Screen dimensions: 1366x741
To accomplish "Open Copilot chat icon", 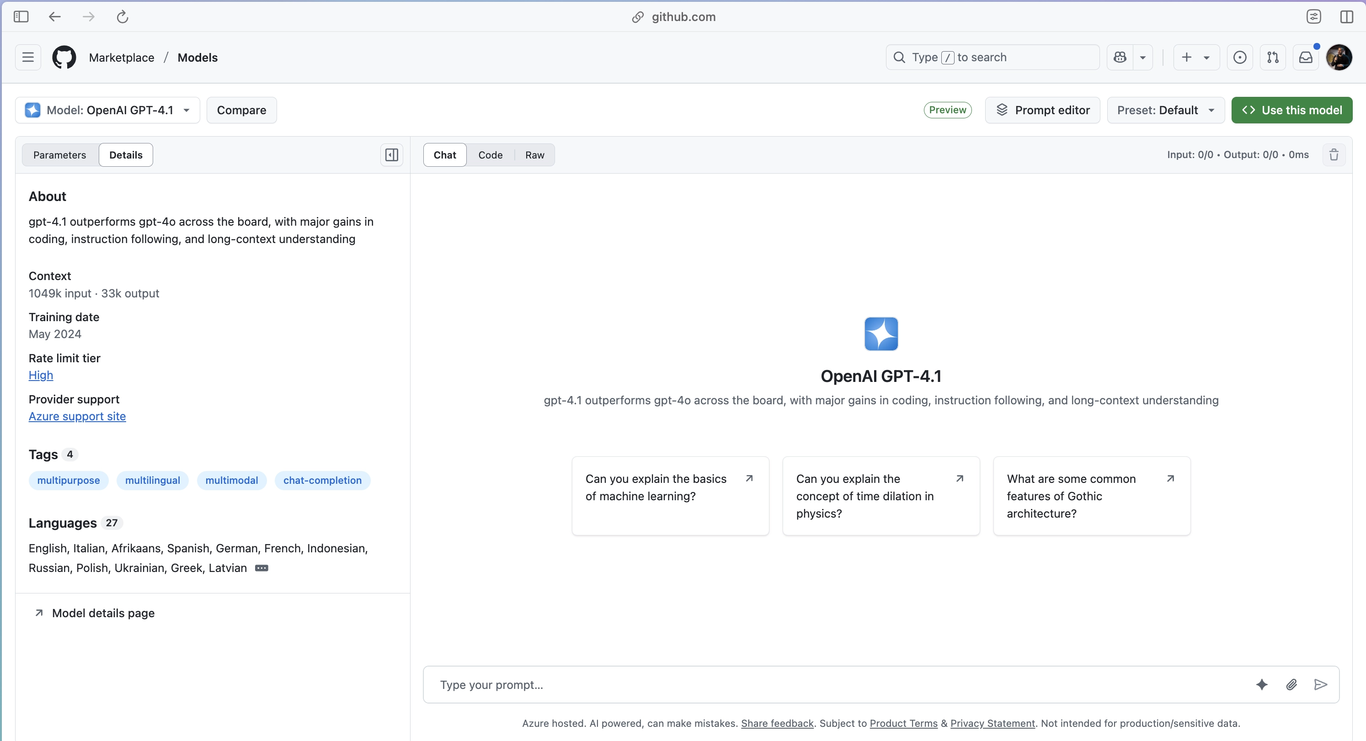I will click(x=1120, y=57).
